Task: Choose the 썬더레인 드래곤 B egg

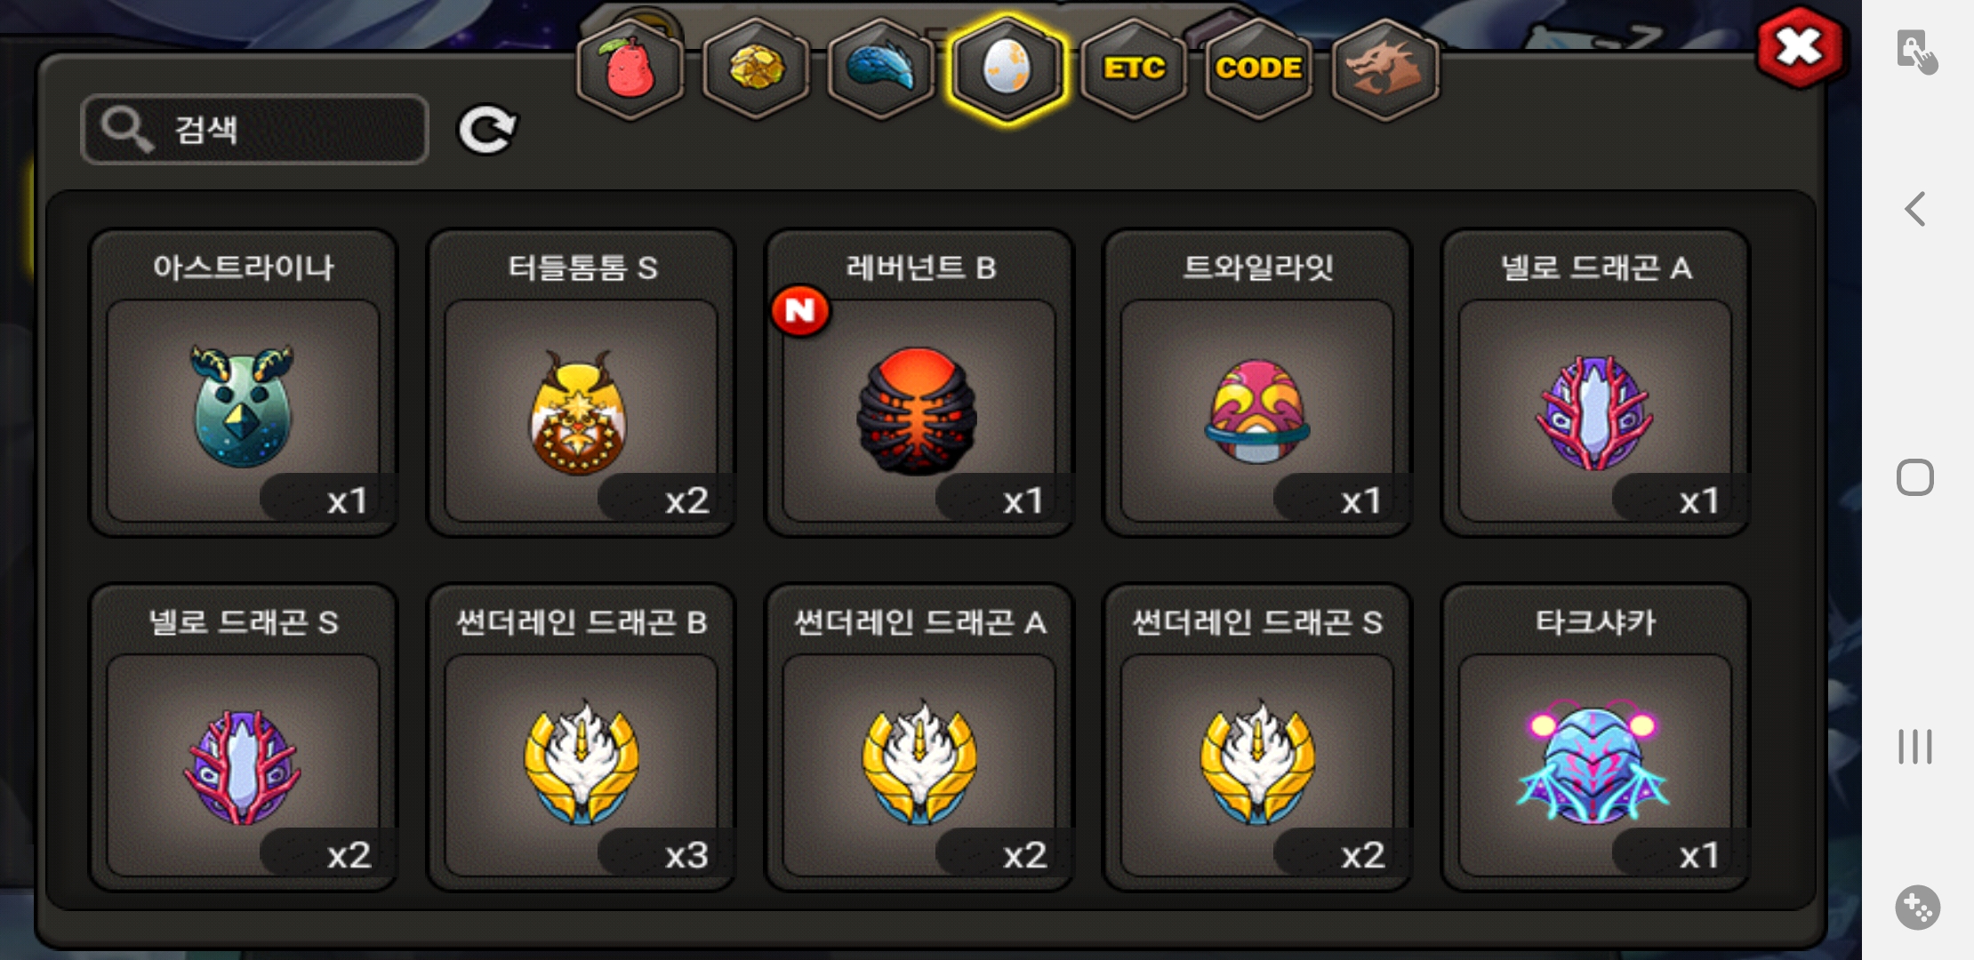Action: click(581, 738)
